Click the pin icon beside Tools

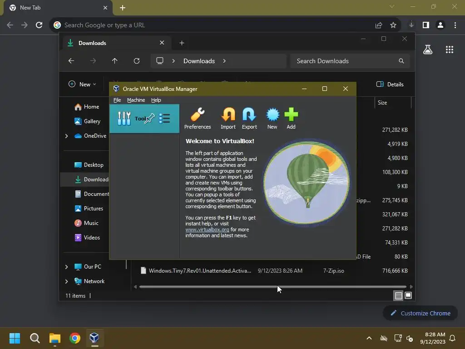tap(149, 119)
